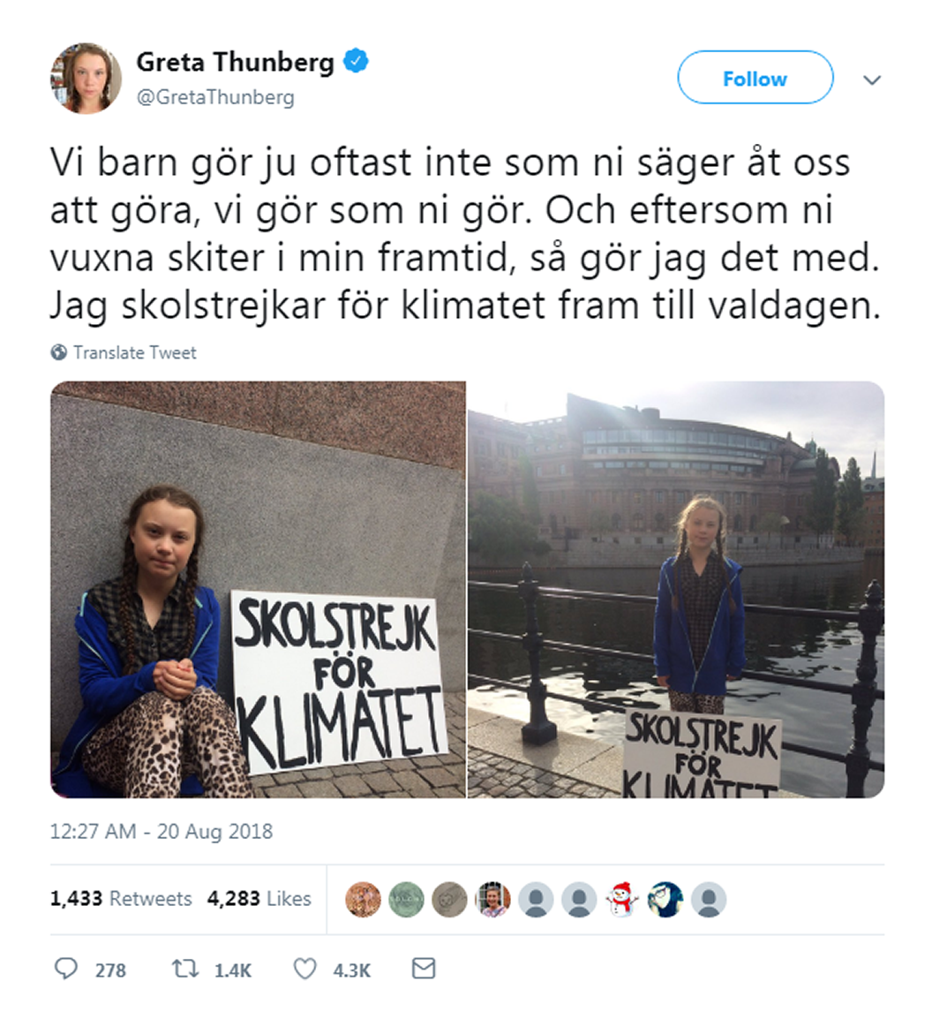Click the 12:27 AM - 20 Aug 2018 timestamp
The height and width of the screenshot is (1026, 932).
[162, 831]
